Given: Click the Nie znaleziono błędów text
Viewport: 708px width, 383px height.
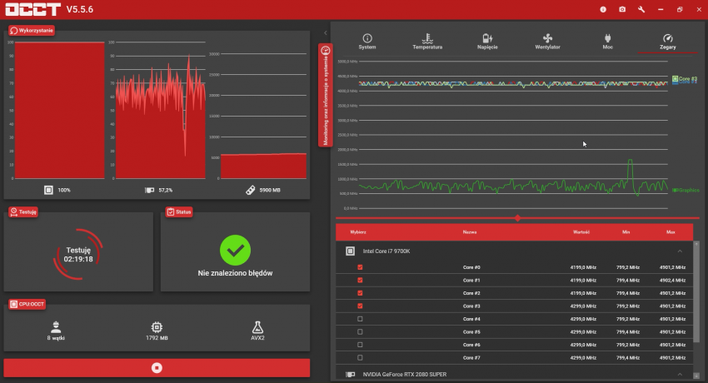Looking at the screenshot, I should (235, 273).
